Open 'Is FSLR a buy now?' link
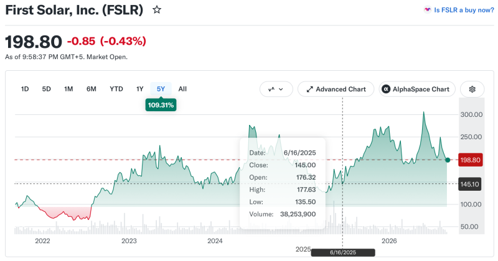The image size is (498, 261). tap(464, 10)
